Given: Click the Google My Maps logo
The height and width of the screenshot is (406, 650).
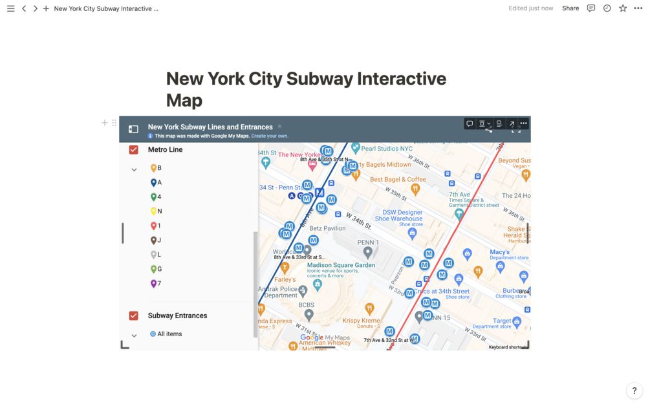Looking at the screenshot, I should point(325,337).
